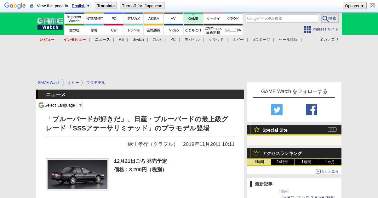This screenshot has width=378, height=198.
Task: Open the 仮想通貨 Watch tab
Action: pyautogui.click(x=154, y=30)
